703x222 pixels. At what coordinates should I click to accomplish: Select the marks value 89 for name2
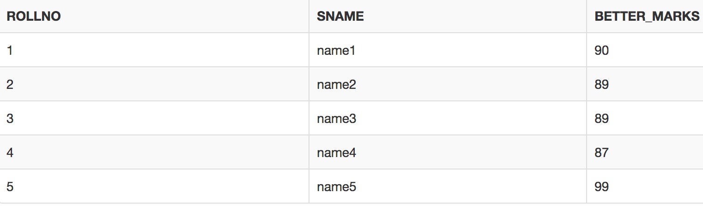click(645, 84)
